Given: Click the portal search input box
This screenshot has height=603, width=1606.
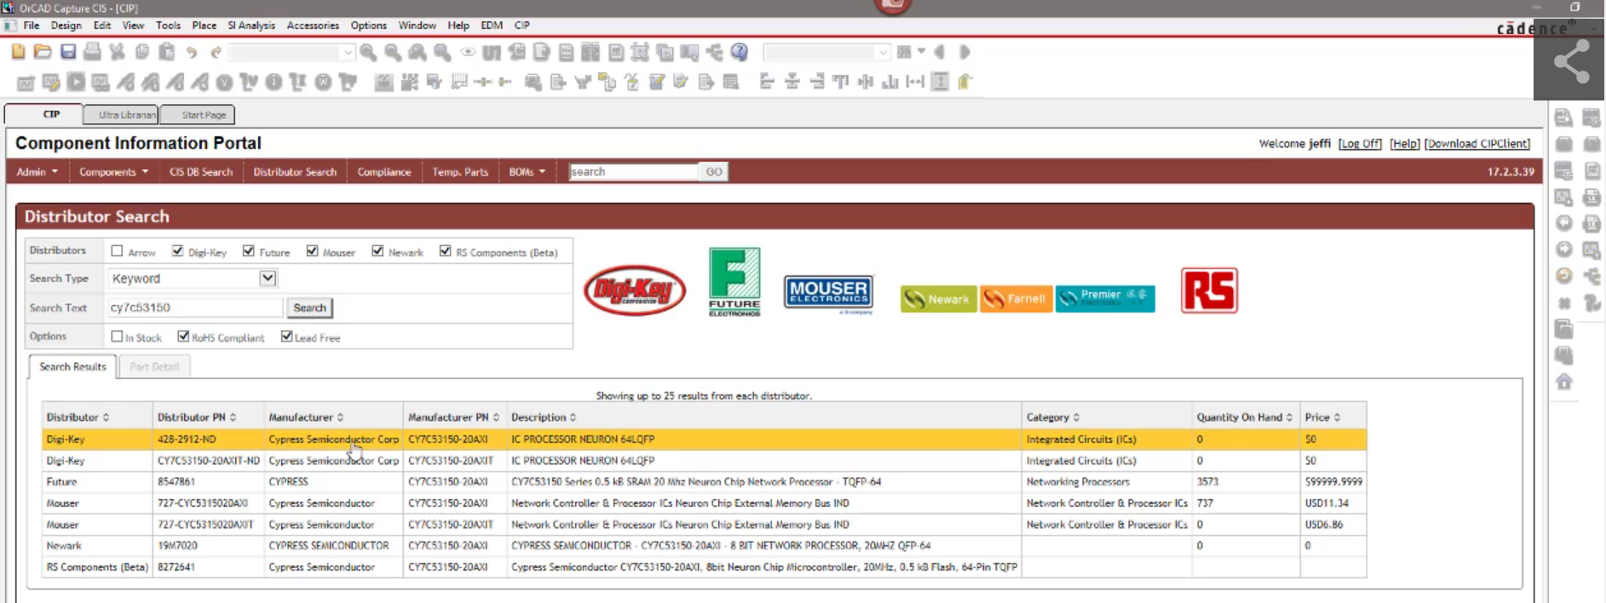Looking at the screenshot, I should click(634, 172).
